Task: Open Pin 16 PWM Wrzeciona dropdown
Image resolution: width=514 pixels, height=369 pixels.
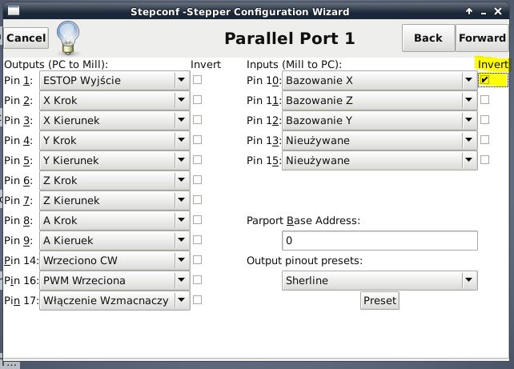Action: point(114,280)
